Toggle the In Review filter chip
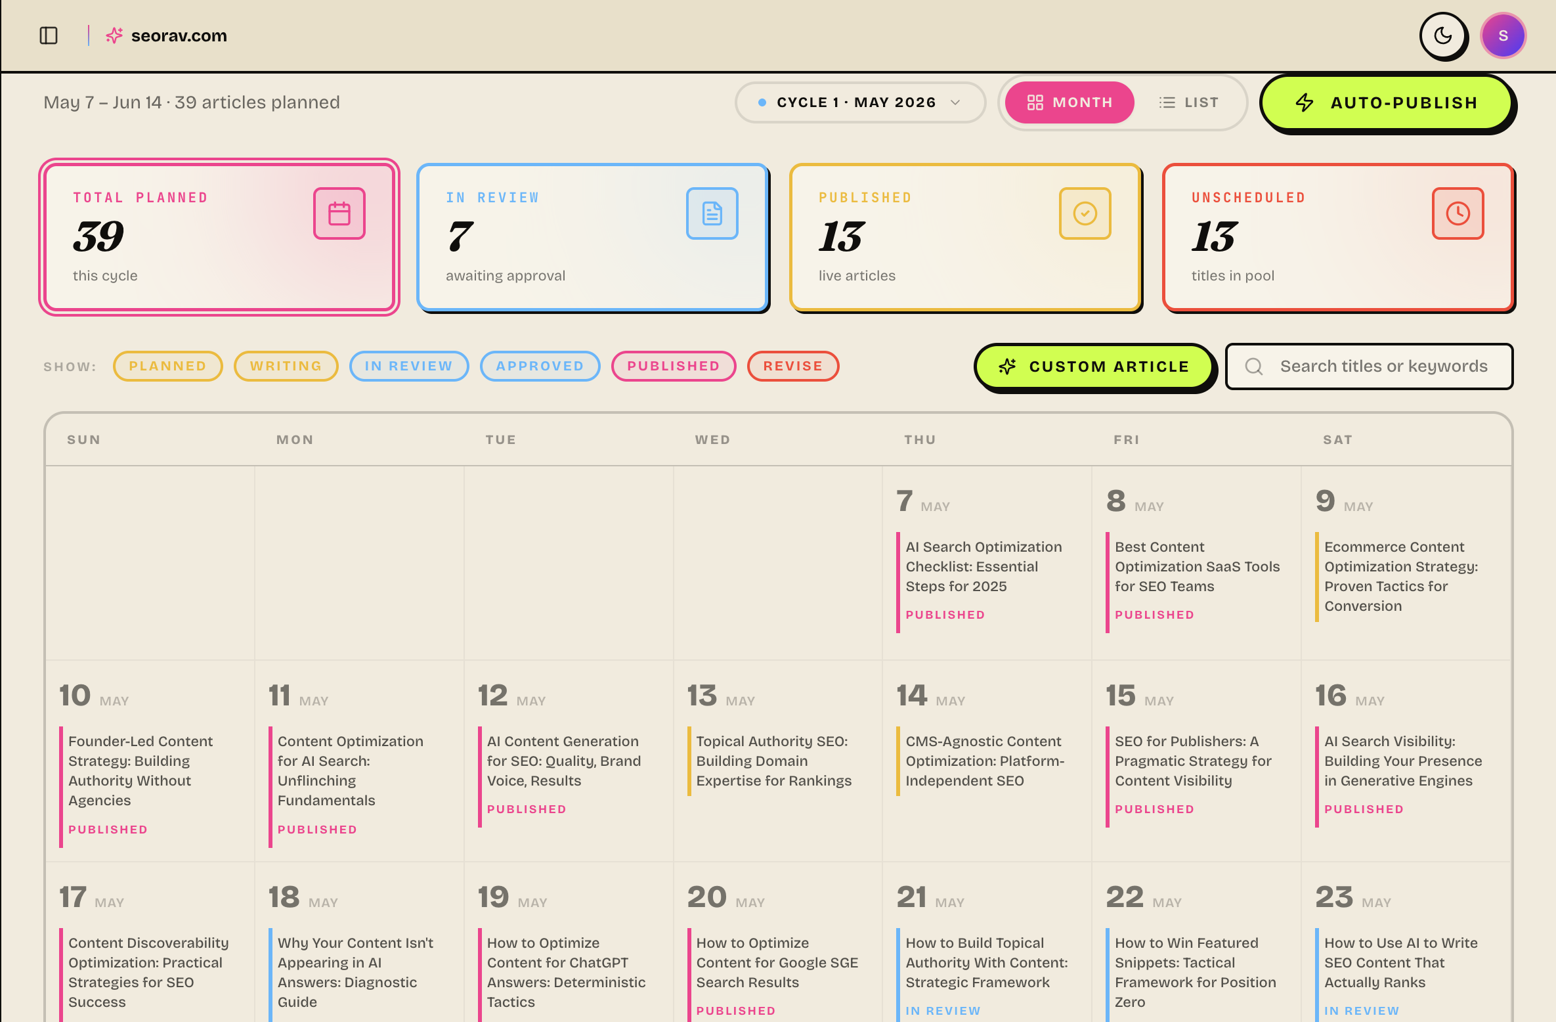The image size is (1556, 1022). point(409,366)
